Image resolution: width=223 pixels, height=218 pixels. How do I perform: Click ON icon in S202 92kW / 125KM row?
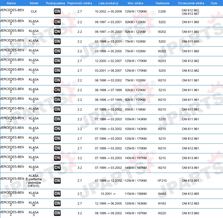pyautogui.click(x=57, y=22)
